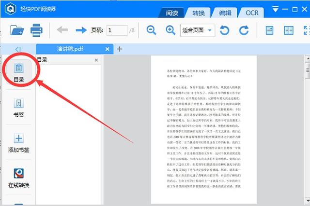Rotate page counterclockwise
This screenshot has height=206, width=310.
click(x=225, y=30)
